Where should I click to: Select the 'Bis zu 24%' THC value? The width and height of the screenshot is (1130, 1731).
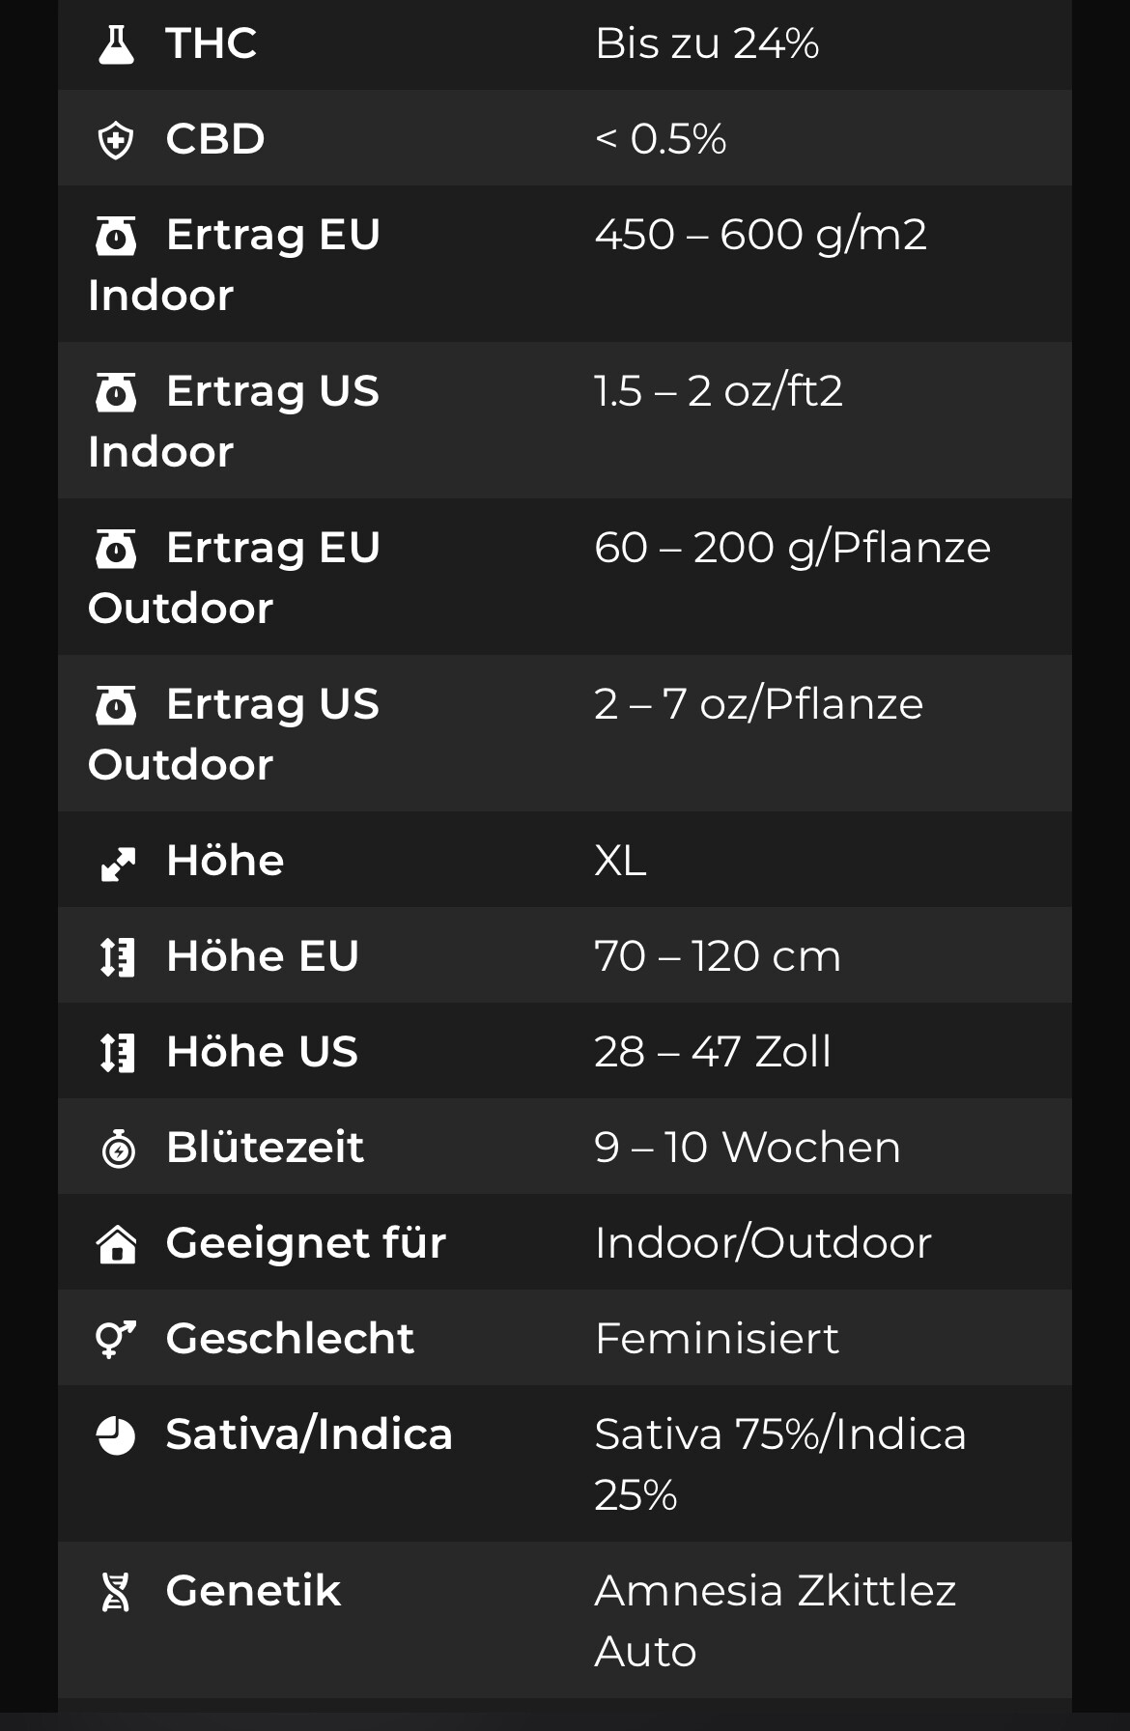click(707, 43)
